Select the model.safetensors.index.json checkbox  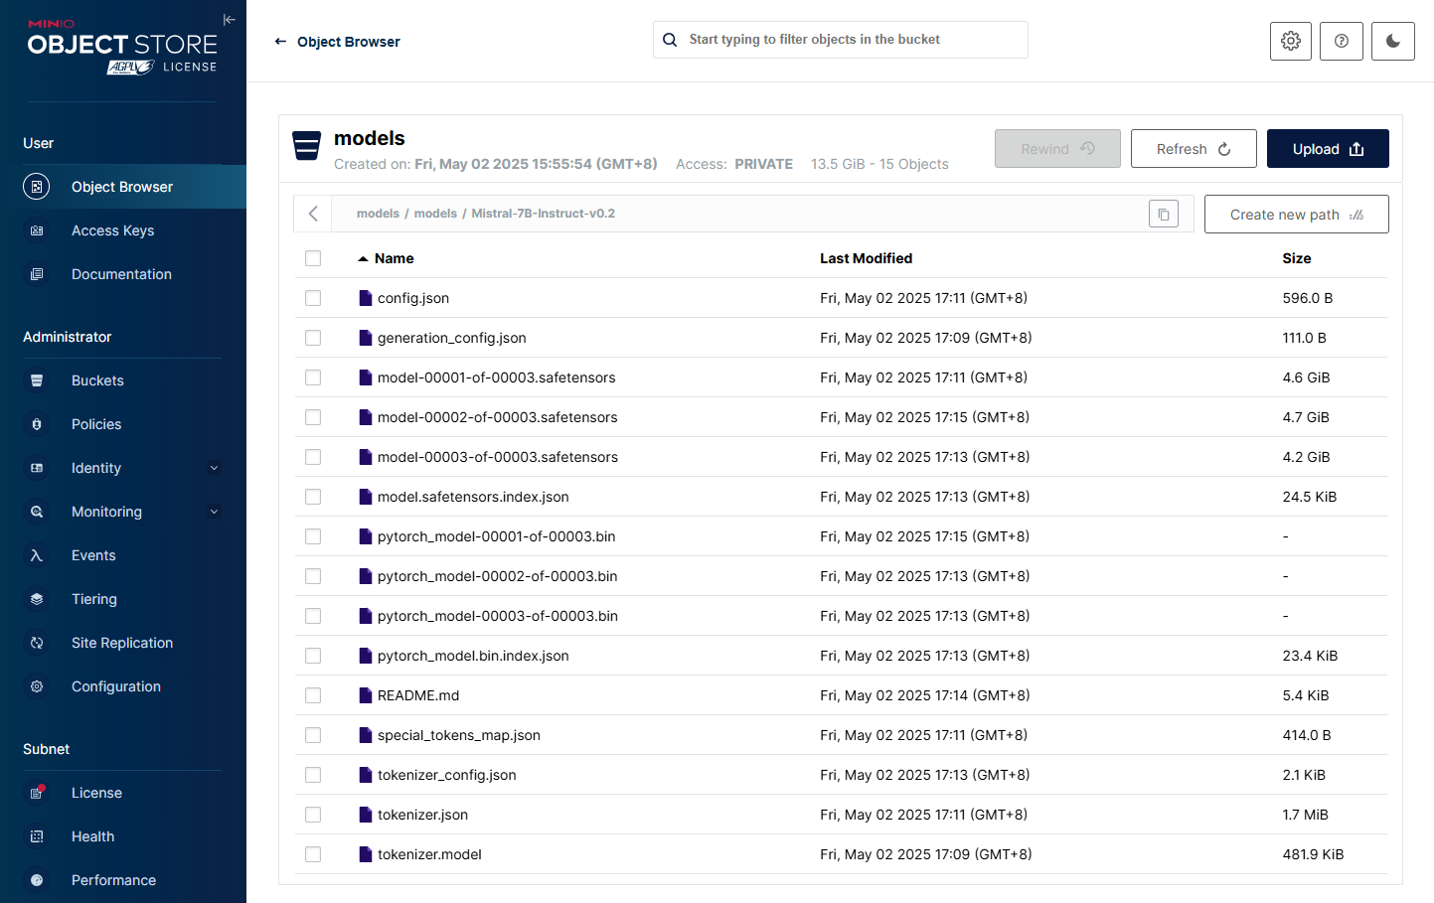[313, 497]
